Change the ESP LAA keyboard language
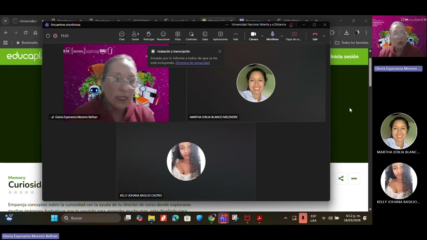427x240 pixels. click(313, 218)
